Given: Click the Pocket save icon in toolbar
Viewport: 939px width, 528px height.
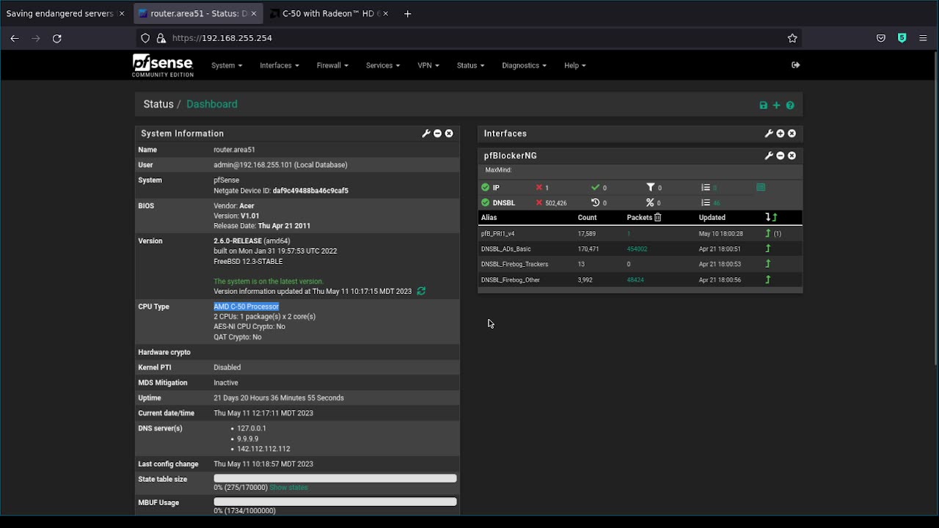Looking at the screenshot, I should coord(881,38).
